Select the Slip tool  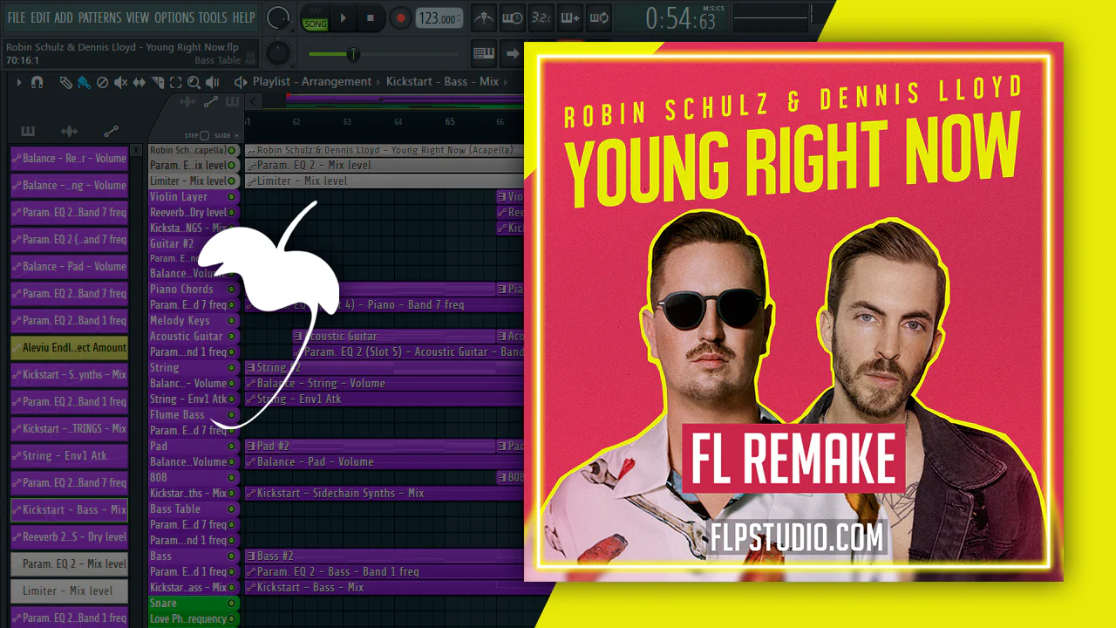click(139, 83)
